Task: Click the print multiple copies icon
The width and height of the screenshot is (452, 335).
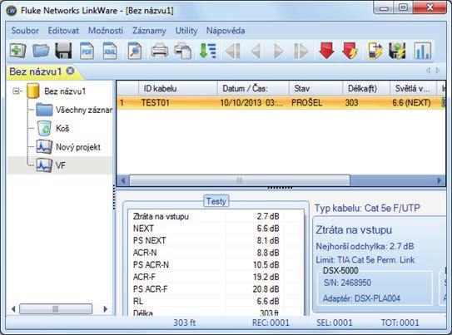Action: click(183, 51)
